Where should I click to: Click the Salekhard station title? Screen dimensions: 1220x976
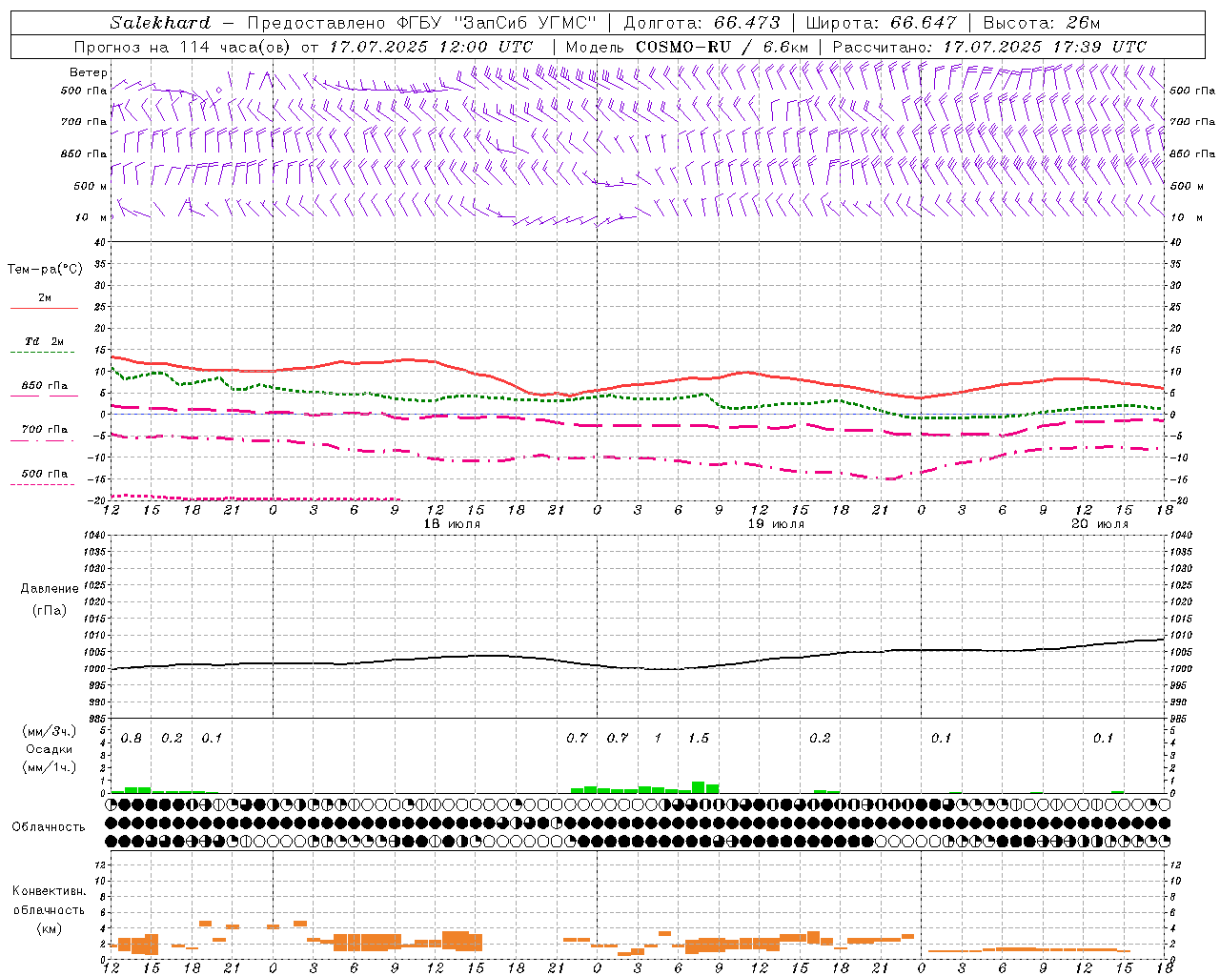coord(160,23)
